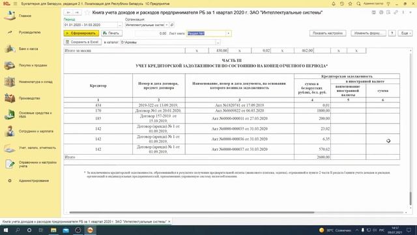Open the Главное section
417x235 pixels.
[x=25, y=16]
